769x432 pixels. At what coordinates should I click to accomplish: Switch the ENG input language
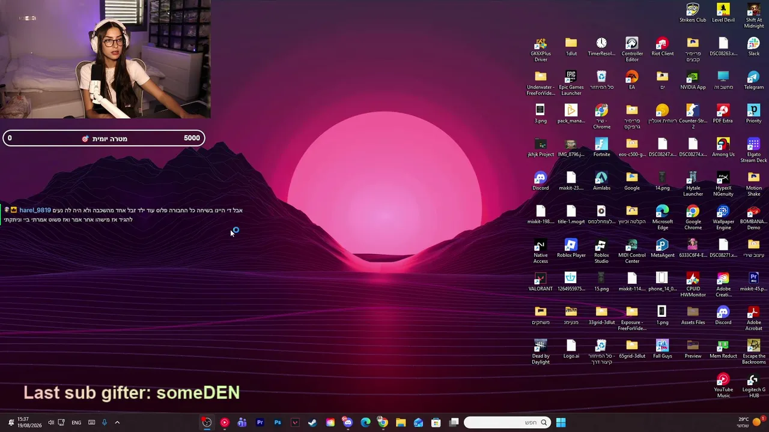click(76, 422)
